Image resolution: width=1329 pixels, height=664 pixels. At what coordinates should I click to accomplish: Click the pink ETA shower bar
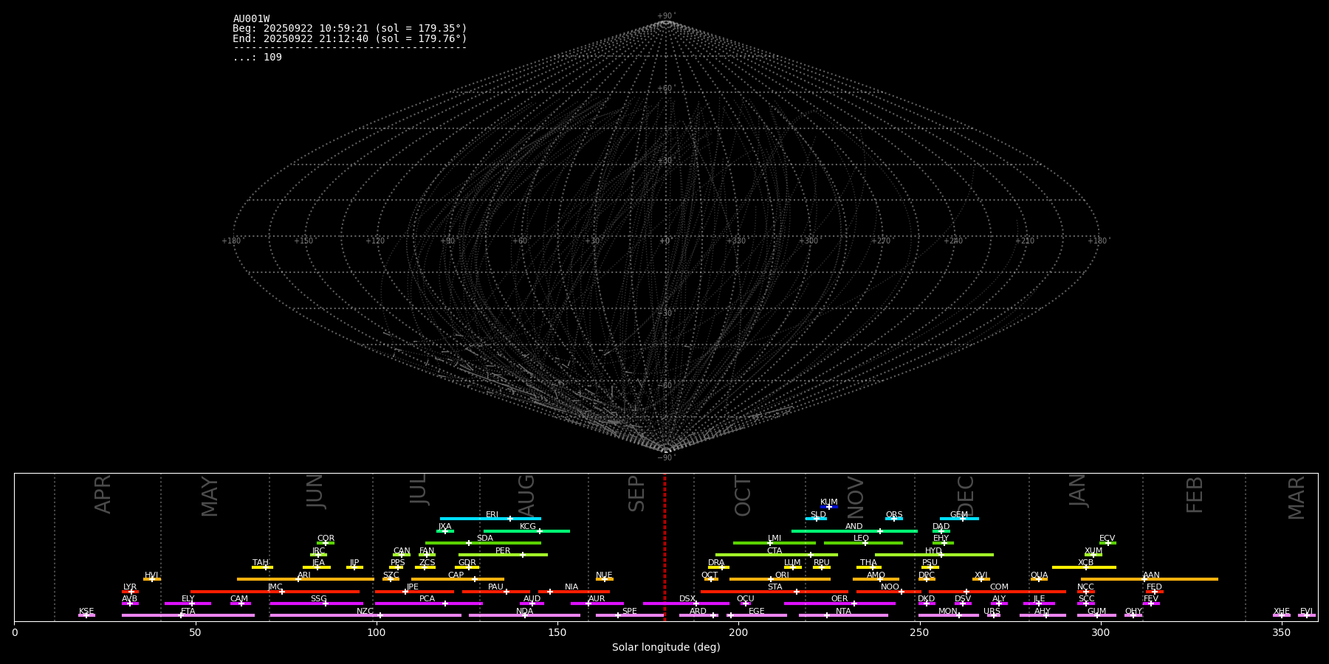pos(188,615)
